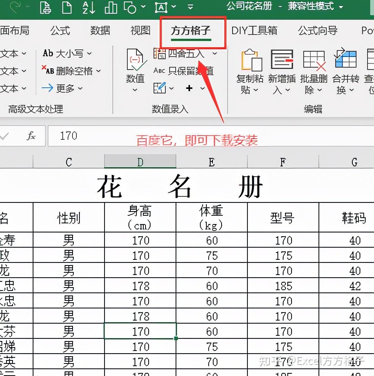Select column D header
The width and height of the screenshot is (374, 376).
(140, 162)
